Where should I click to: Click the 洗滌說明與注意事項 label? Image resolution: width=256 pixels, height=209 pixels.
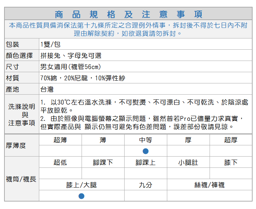[22, 115]
